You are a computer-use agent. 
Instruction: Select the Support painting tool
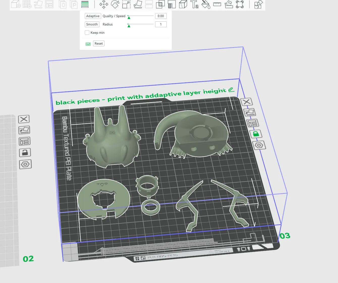172,4
